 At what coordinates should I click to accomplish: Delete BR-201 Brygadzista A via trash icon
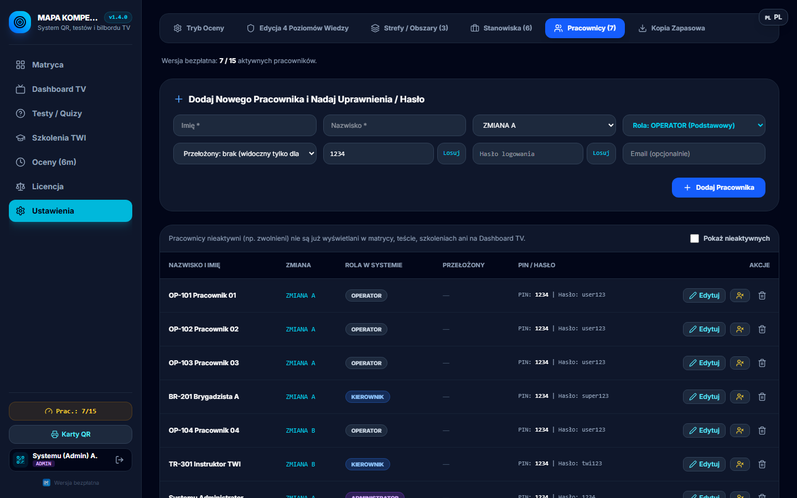[x=762, y=397]
